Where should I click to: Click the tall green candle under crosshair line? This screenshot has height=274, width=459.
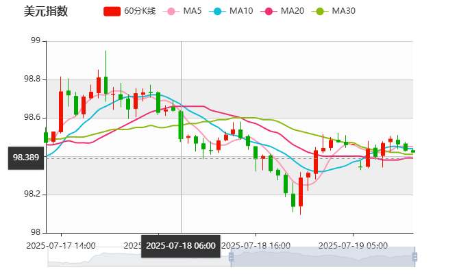point(181,125)
